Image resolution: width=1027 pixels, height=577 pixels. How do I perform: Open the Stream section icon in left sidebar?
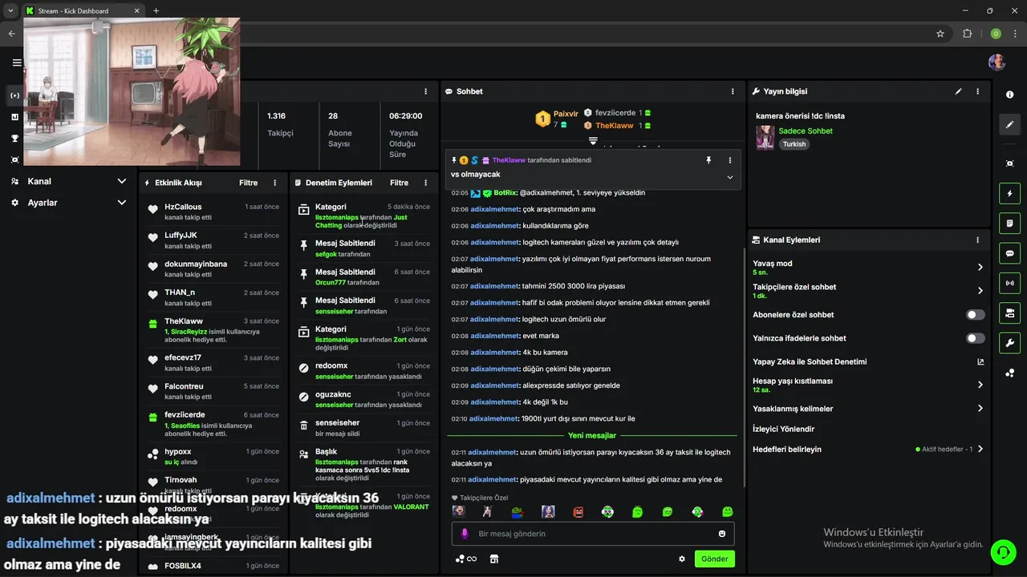coord(15,95)
